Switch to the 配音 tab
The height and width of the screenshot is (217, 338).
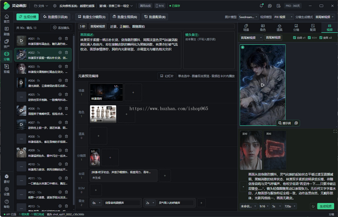pos(313,27)
